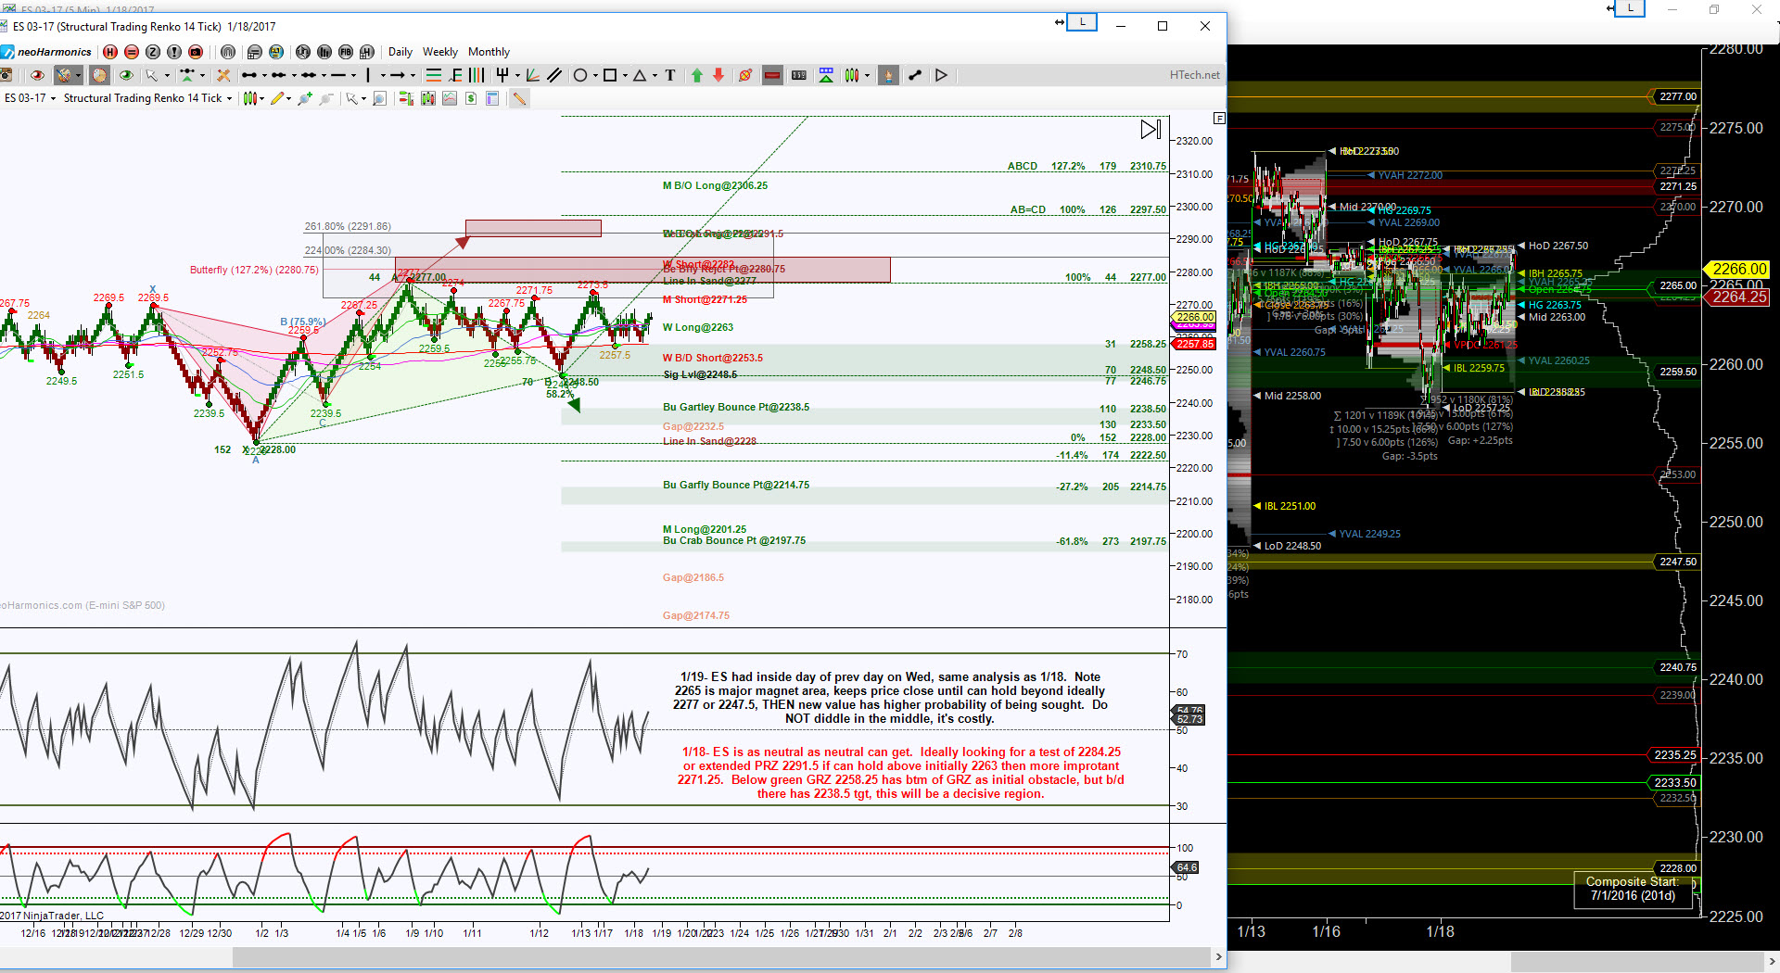Click the jump-to-latest-bar arrow on chart
The image size is (1780, 973).
click(1150, 130)
